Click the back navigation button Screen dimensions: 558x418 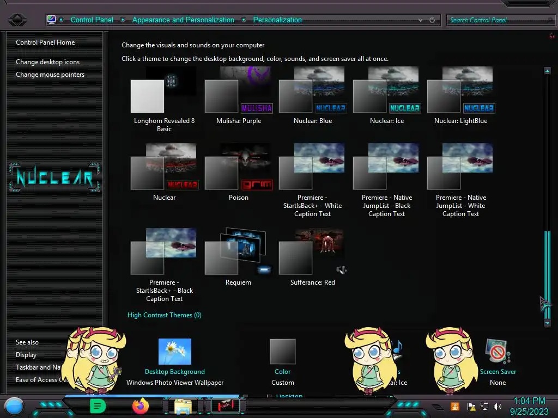17,20
